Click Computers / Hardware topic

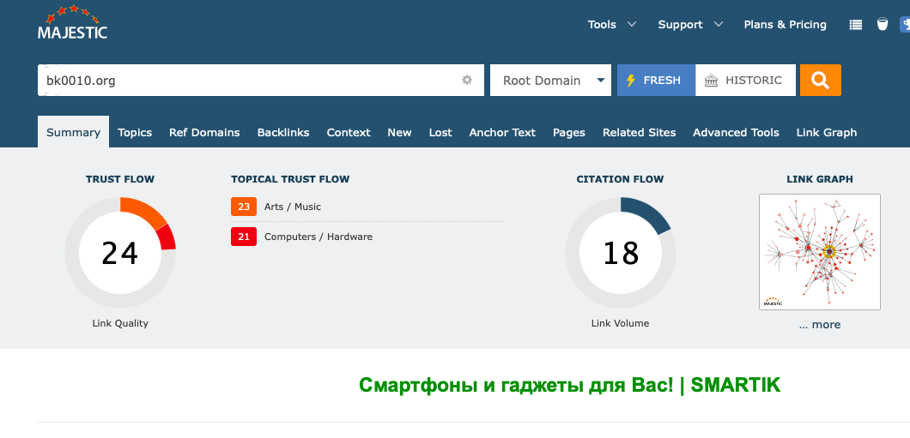click(x=318, y=237)
